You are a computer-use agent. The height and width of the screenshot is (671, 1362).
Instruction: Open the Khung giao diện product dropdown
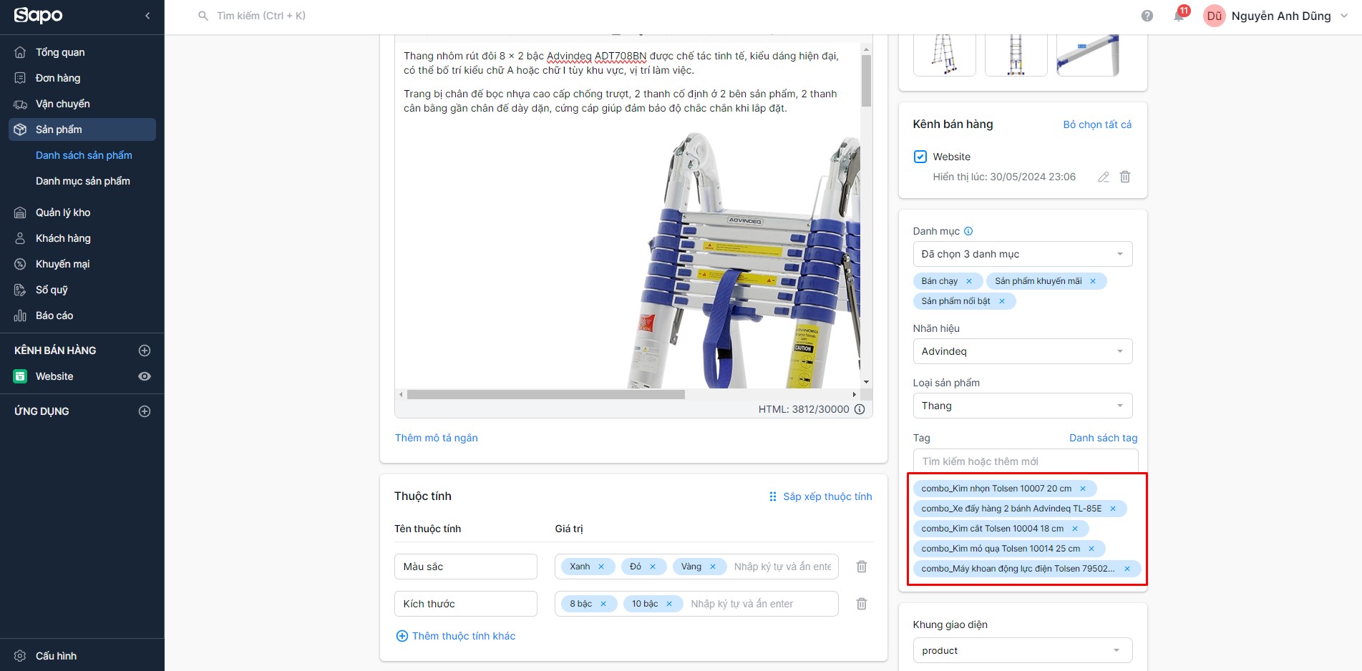(1023, 650)
